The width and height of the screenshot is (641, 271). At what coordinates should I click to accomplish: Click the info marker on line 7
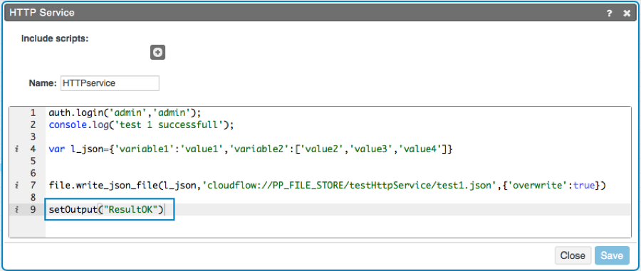click(17, 186)
